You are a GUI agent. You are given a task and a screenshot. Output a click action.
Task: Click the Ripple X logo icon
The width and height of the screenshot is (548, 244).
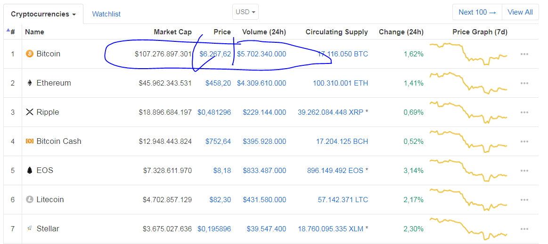click(x=29, y=112)
